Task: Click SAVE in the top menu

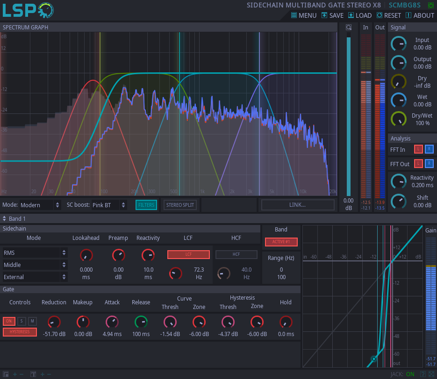Action: (x=332, y=15)
